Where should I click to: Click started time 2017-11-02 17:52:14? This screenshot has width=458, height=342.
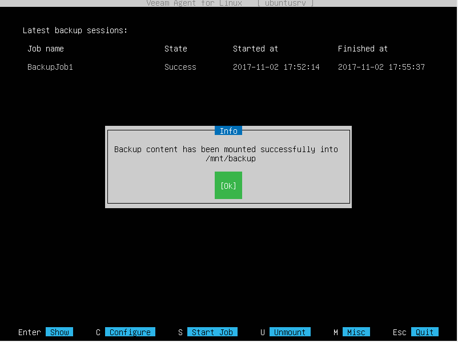[x=276, y=67]
